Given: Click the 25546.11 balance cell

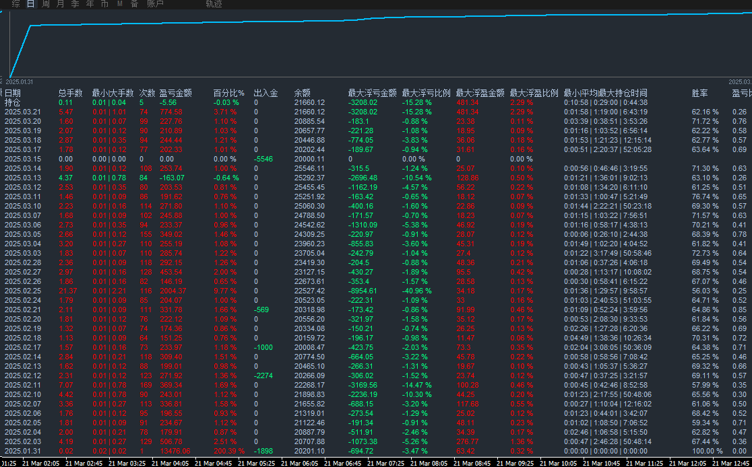Looking at the screenshot, I should point(309,169).
